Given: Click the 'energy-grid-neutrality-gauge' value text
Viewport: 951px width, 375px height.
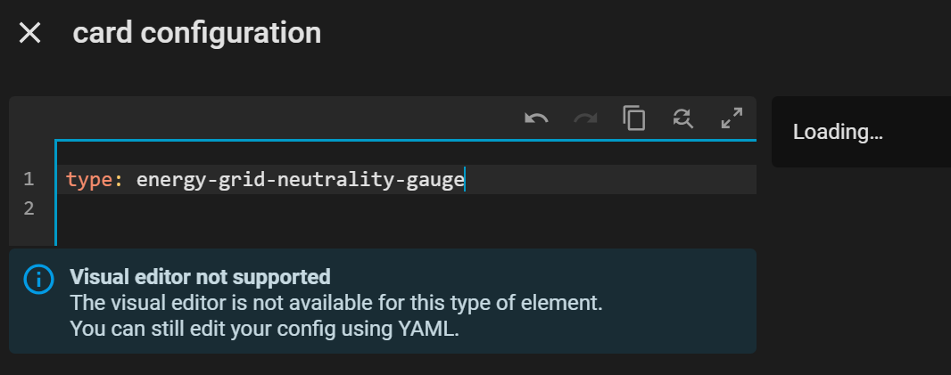Looking at the screenshot, I should tap(300, 180).
